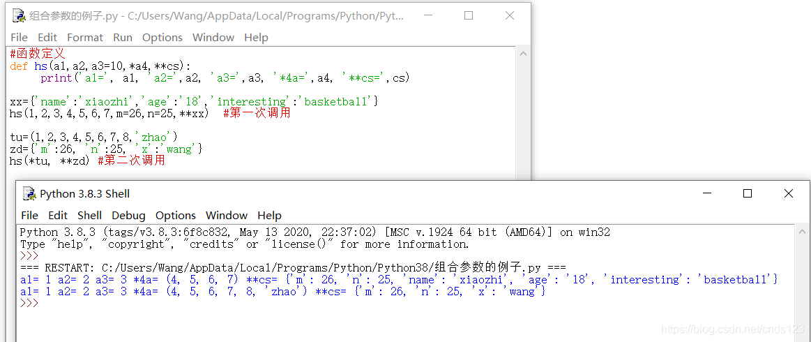Open Edit menu in Python Shell
811x342 pixels.
[58, 215]
